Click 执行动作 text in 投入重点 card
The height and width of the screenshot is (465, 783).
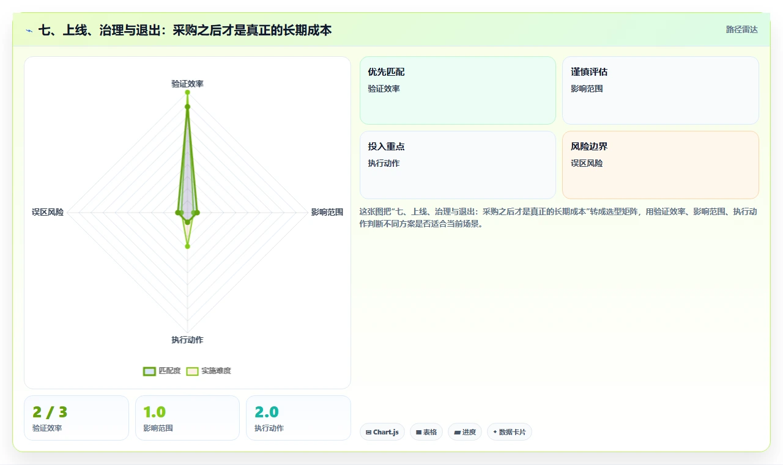(x=384, y=163)
